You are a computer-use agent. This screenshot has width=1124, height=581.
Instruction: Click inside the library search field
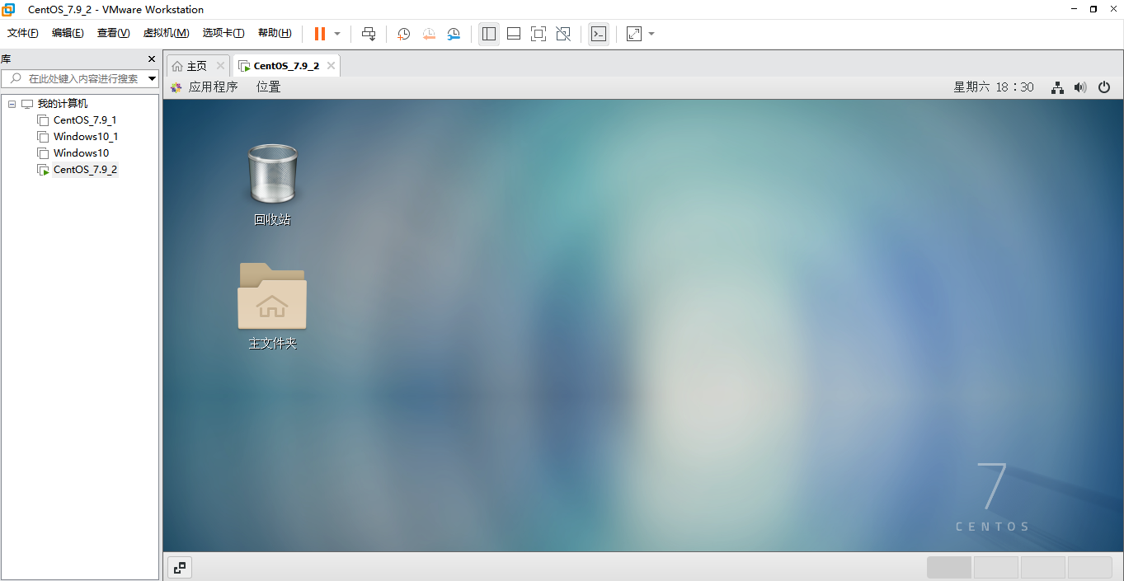(x=78, y=78)
